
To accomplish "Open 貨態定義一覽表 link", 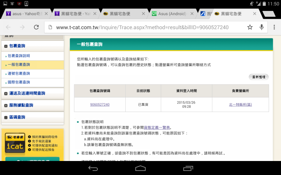I will tap(157, 128).
